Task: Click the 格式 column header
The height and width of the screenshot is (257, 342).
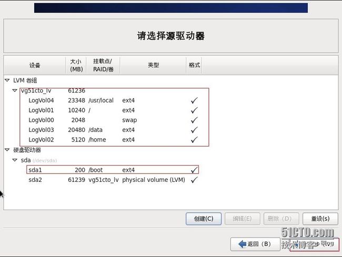Action: pos(194,65)
